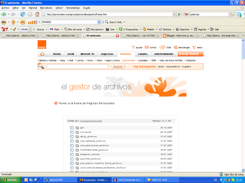Click into the Orange page search field

(x=78, y=66)
